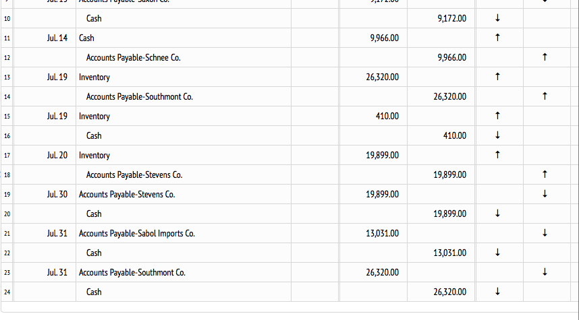579x320 pixels.
Task: Click the up arrow in row 11 Cash
Action: click(497, 38)
